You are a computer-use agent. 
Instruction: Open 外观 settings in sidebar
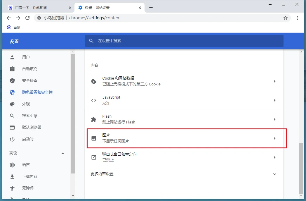[x=26, y=104]
